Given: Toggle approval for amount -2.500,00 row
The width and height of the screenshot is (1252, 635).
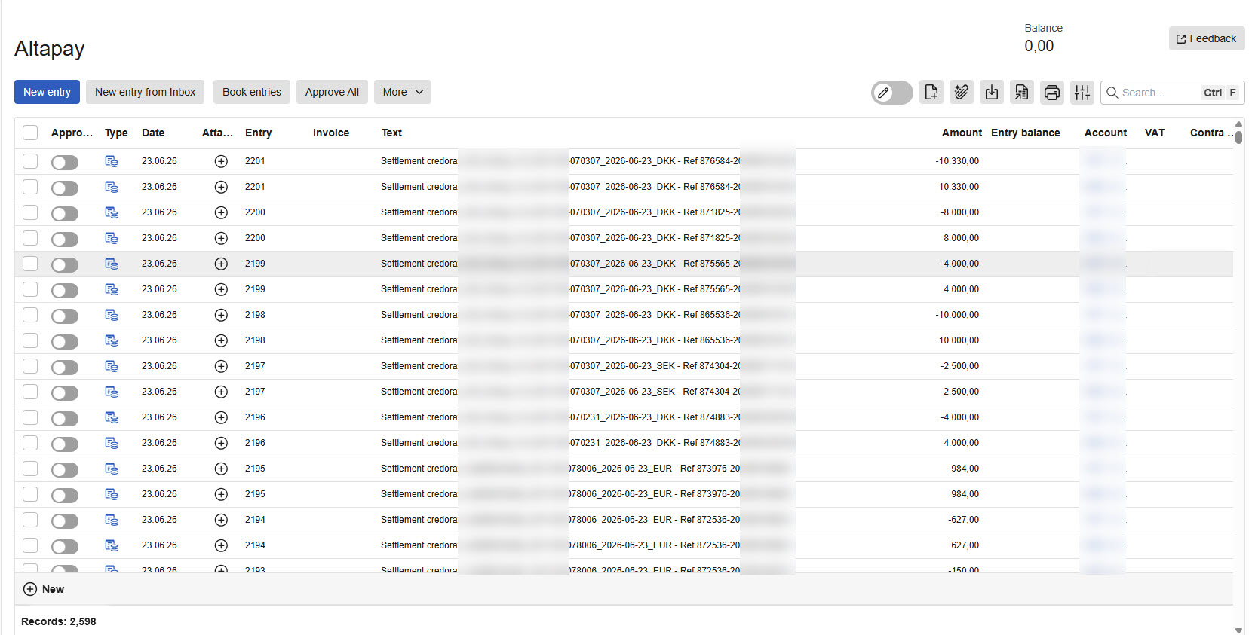Looking at the screenshot, I should point(65,367).
